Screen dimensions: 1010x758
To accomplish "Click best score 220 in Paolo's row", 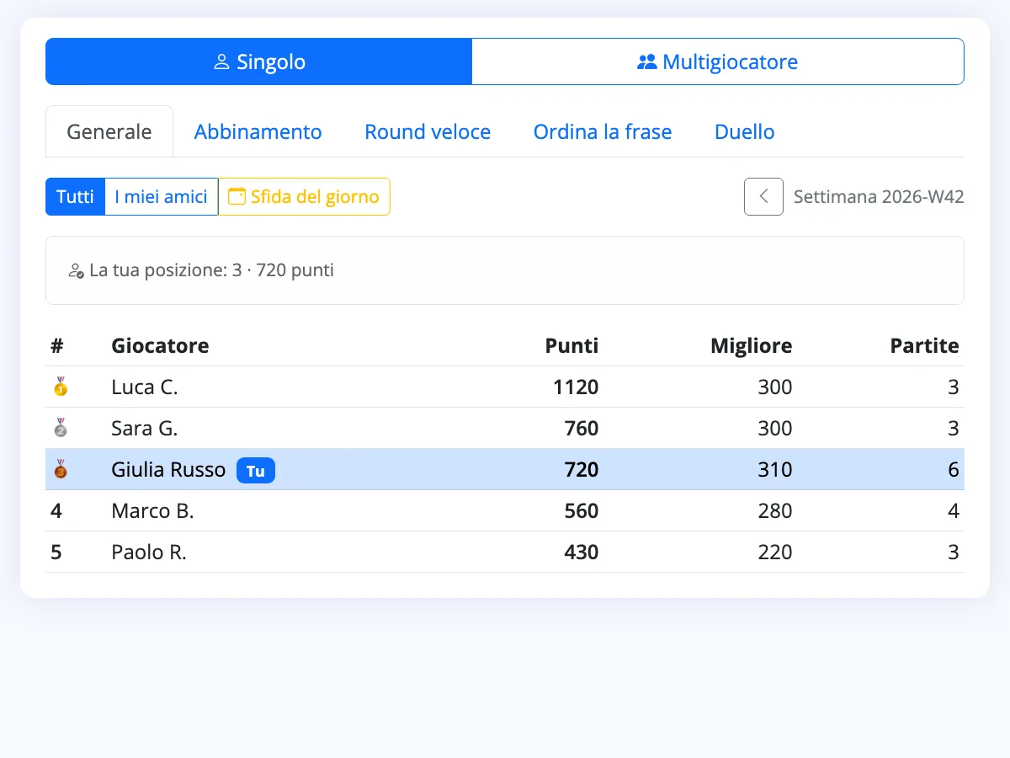I will pyautogui.click(x=775, y=552).
